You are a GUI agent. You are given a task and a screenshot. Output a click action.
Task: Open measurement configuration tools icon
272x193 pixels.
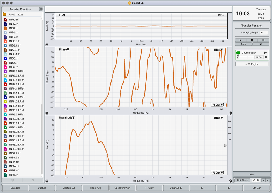(261, 44)
